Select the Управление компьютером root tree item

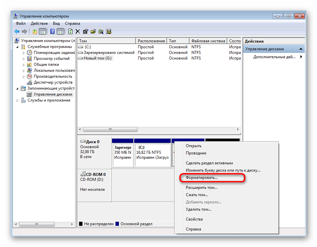[48, 41]
